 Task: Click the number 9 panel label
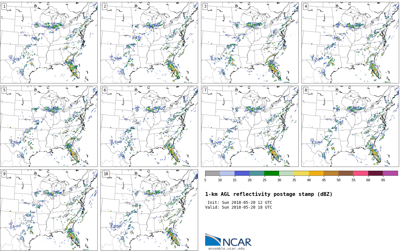click(4, 174)
